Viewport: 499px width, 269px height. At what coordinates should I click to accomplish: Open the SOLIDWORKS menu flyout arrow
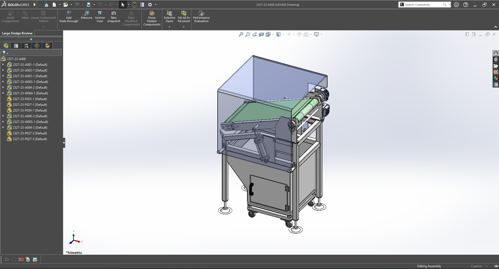pos(35,5)
